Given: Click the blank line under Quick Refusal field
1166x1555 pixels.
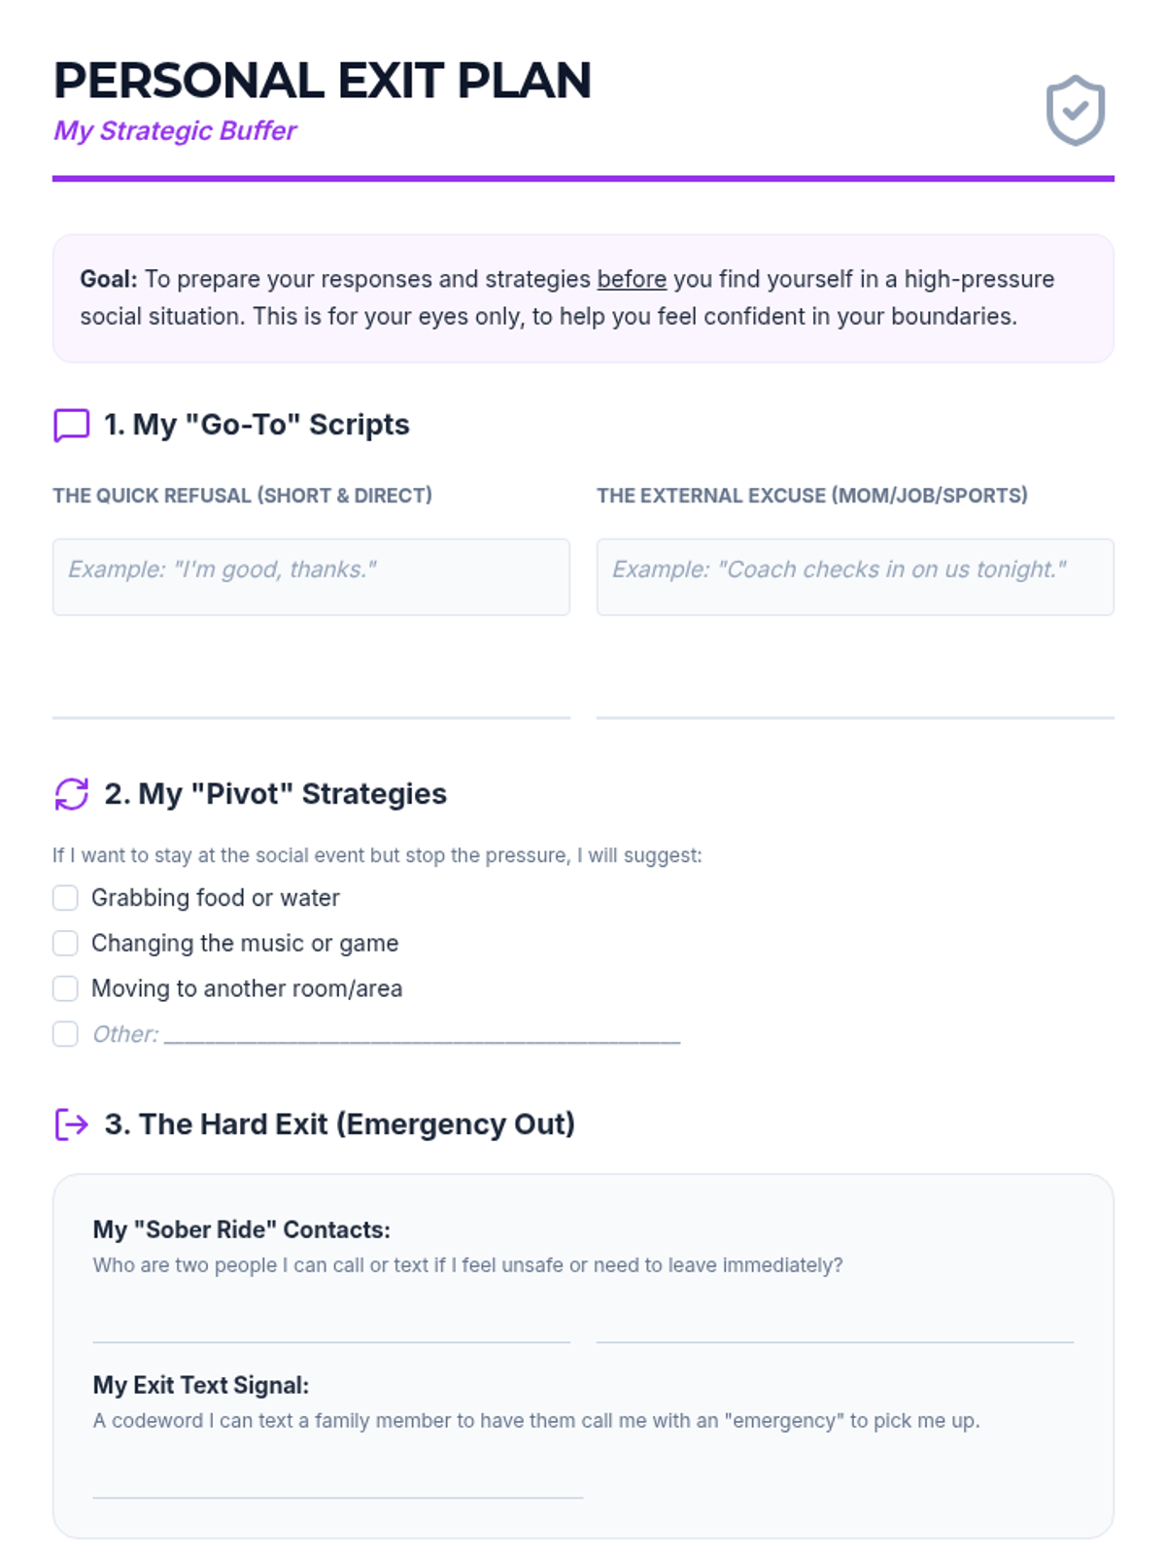Looking at the screenshot, I should [x=311, y=717].
